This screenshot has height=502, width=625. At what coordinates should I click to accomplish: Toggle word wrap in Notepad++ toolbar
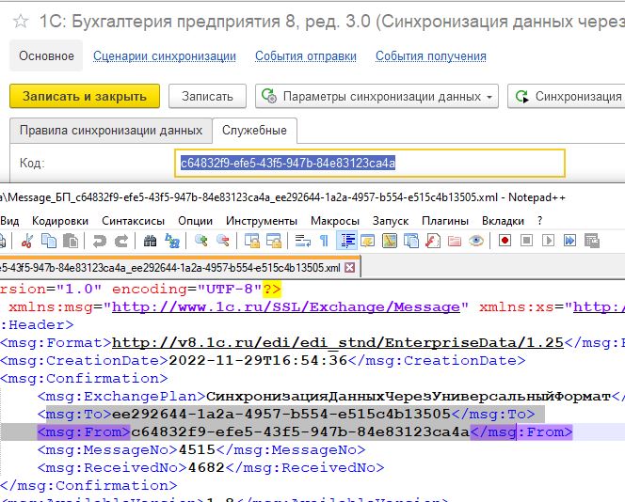(x=302, y=241)
